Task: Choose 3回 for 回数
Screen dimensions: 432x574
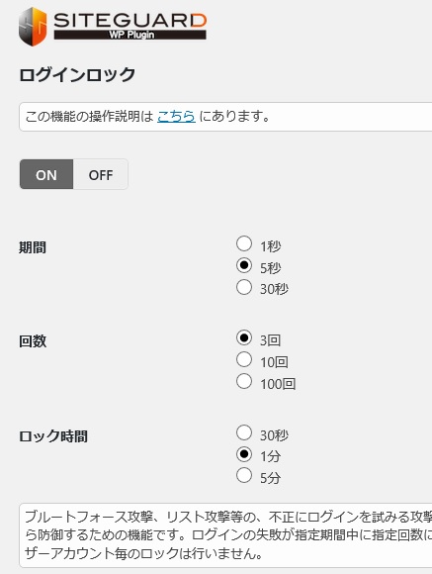Action: coord(244,337)
